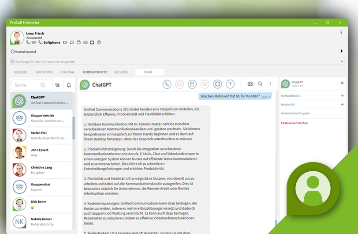
Task: Expand the Medien section arrow
Action: click(342, 105)
